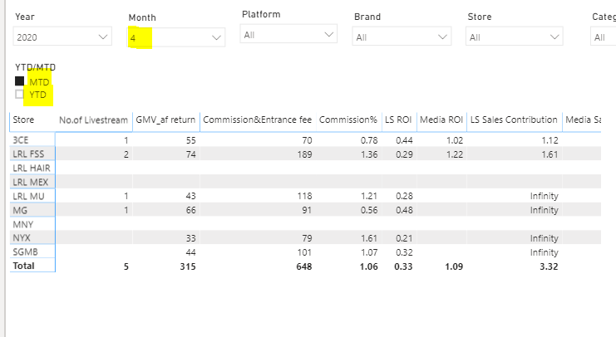Image resolution: width=616 pixels, height=337 pixels.
Task: Sort by LS Sales Contribution header
Action: click(514, 120)
